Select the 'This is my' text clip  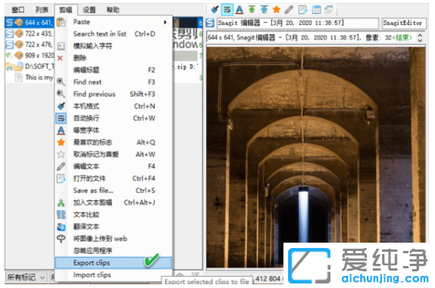30,77
